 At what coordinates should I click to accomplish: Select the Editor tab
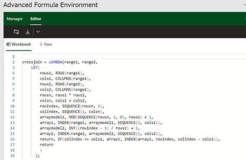pos(36,19)
